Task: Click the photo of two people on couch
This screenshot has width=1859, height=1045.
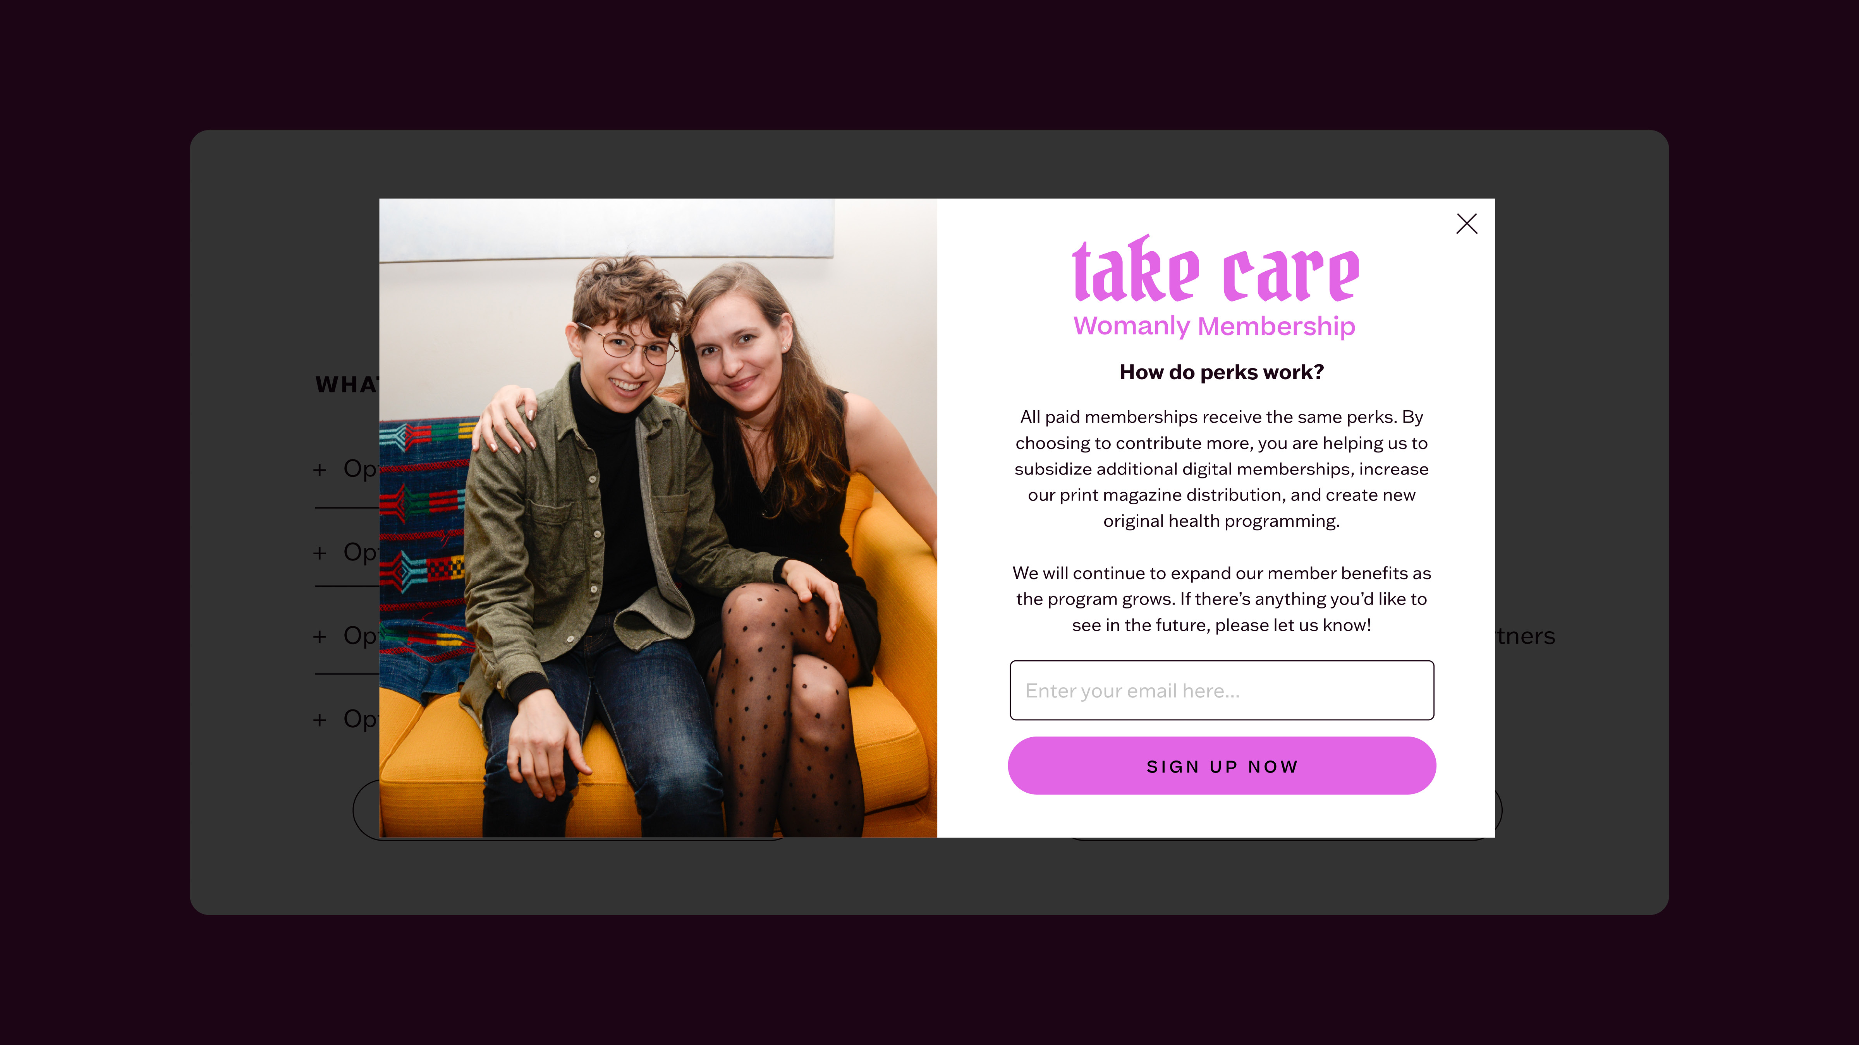Action: pyautogui.click(x=658, y=518)
